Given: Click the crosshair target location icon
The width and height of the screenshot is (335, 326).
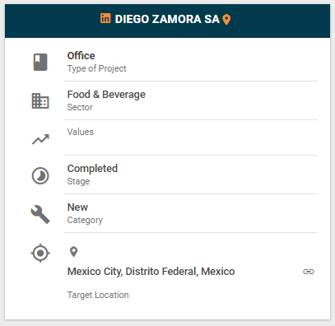Looking at the screenshot, I should point(40,253).
